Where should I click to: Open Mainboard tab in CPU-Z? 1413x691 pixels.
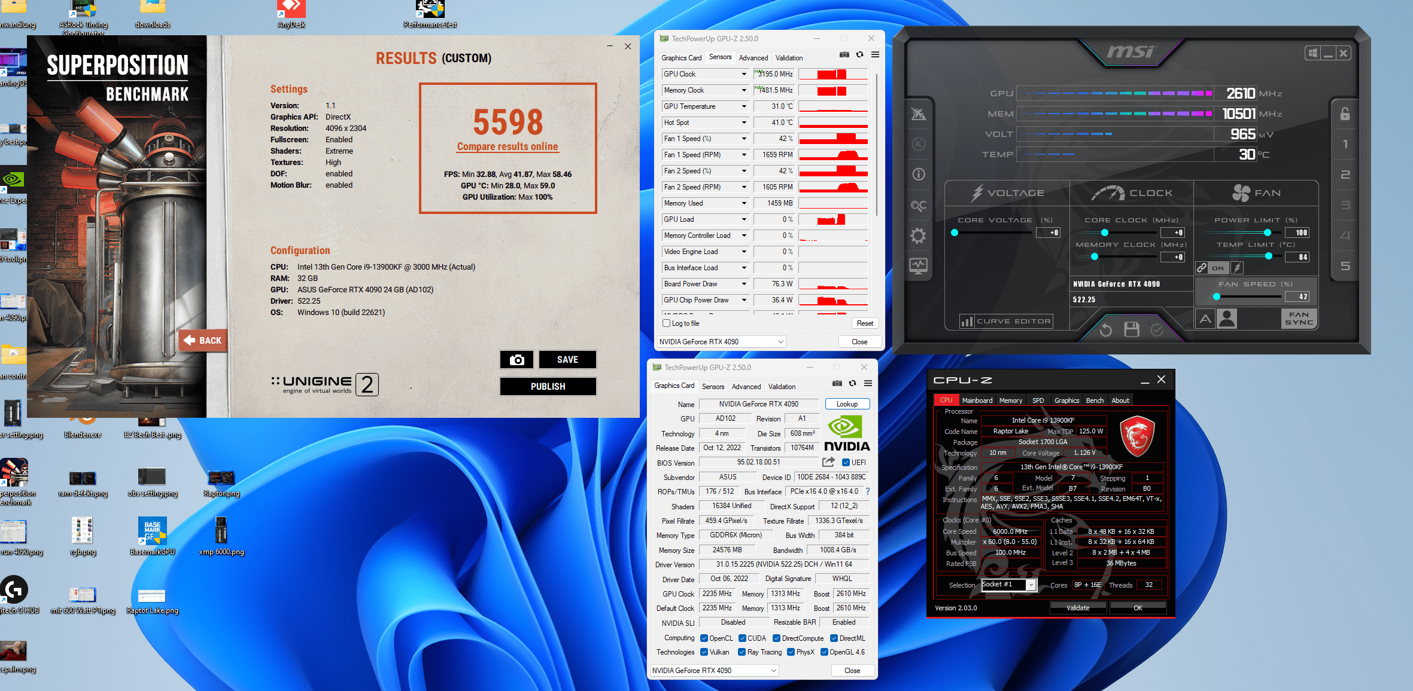point(977,400)
